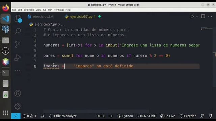Click ejercicio57.py in the breadcrumb
Screen dimensions: 216x121
46,25
